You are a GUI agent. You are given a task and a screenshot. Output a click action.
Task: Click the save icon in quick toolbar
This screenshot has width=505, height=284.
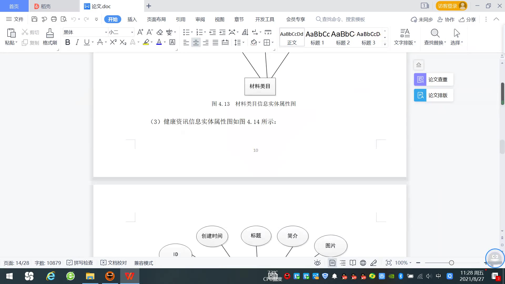(34, 19)
